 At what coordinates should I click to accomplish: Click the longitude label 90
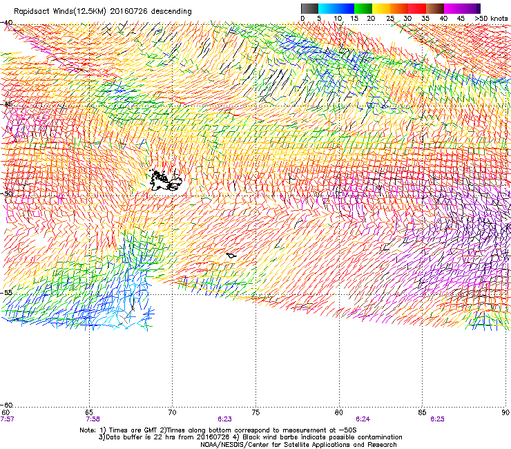tap(505, 412)
